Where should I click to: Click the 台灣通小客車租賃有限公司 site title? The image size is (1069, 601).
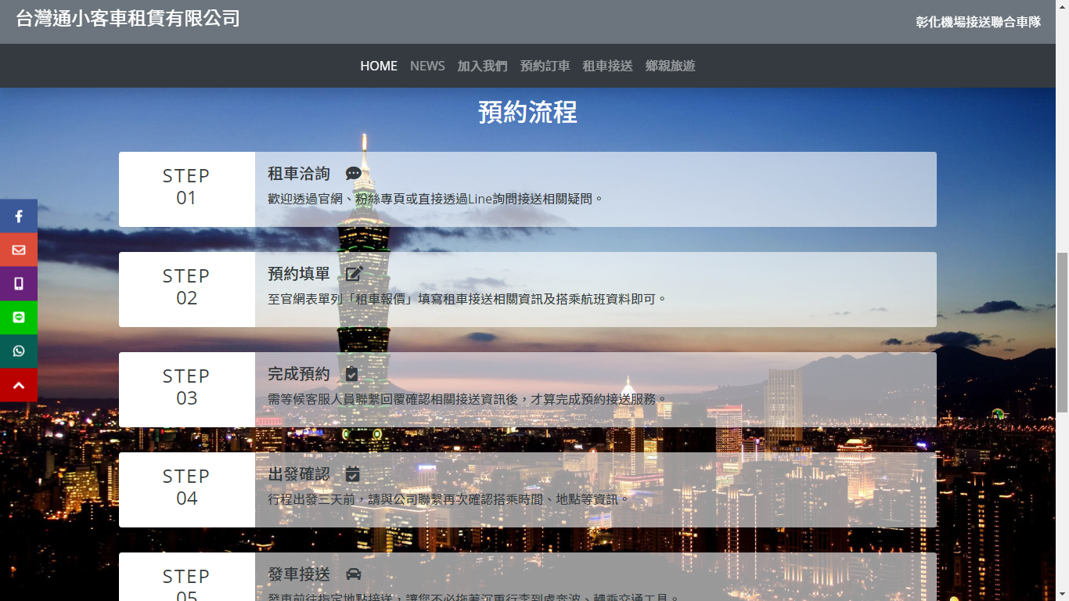coord(128,19)
